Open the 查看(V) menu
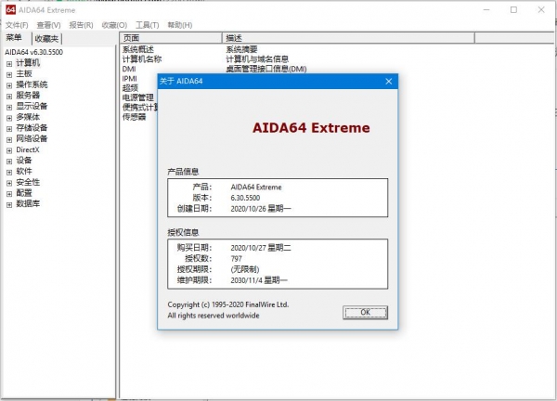 coord(48,25)
